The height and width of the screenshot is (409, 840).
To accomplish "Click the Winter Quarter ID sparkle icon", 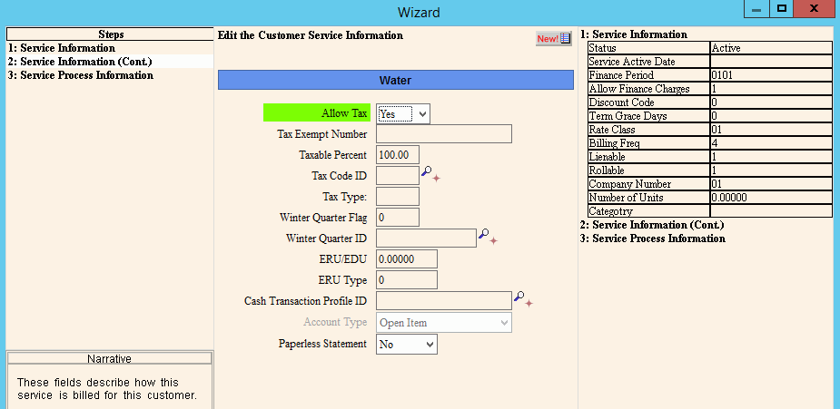I will 493,240.
